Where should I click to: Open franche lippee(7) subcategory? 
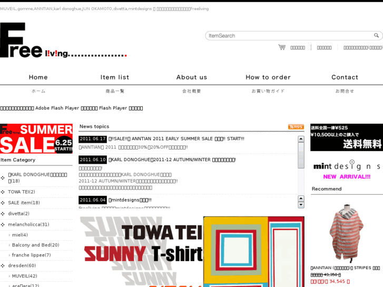(x=31, y=255)
